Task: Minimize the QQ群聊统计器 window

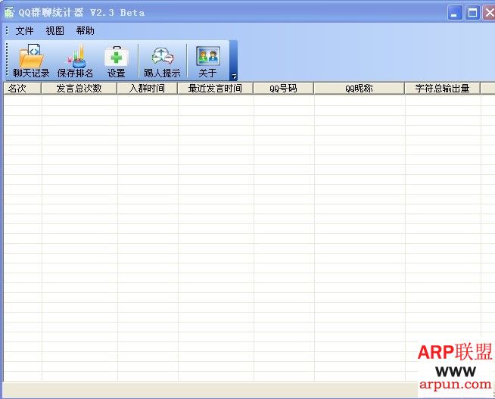Action: click(x=455, y=13)
